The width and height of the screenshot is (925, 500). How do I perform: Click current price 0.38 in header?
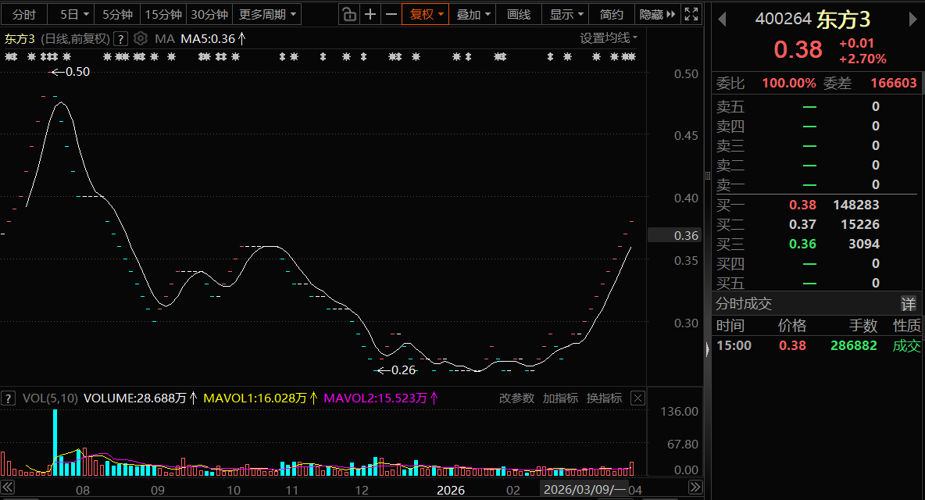click(x=798, y=49)
